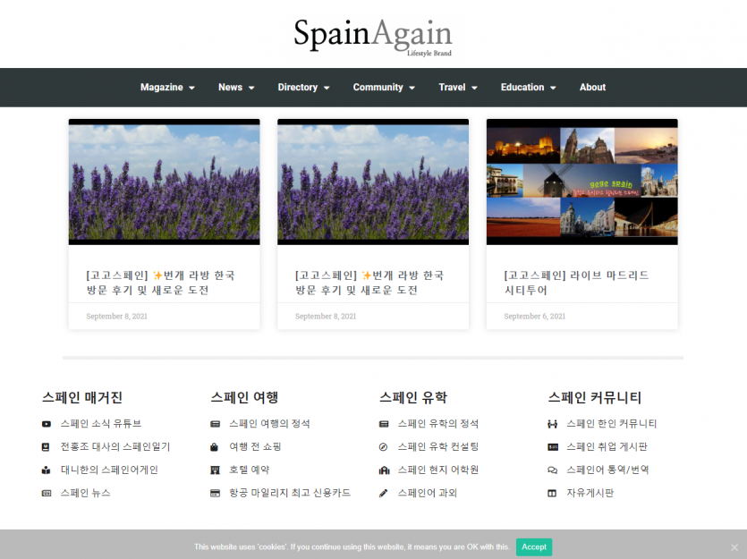Viewport: 747px width, 559px height.
Task: Select the building icon next to 호텔 예약
Action: click(213, 470)
